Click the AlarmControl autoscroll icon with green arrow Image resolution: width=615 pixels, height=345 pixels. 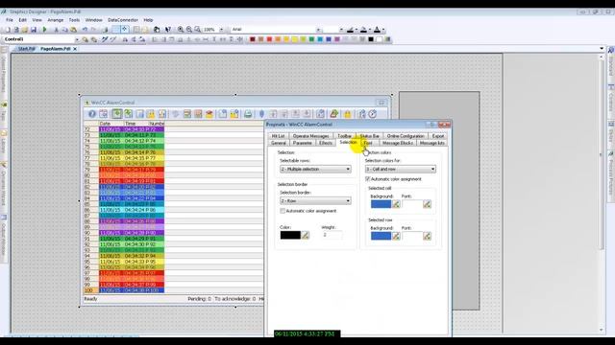(x=117, y=114)
